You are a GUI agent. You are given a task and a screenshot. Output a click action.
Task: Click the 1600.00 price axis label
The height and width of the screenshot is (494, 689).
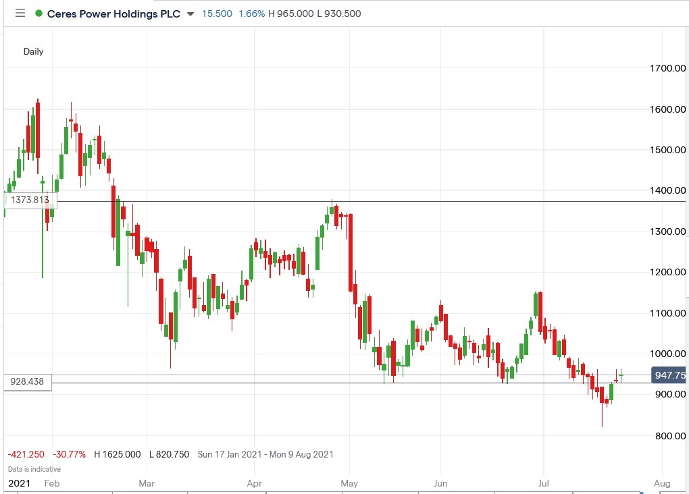tap(667, 109)
